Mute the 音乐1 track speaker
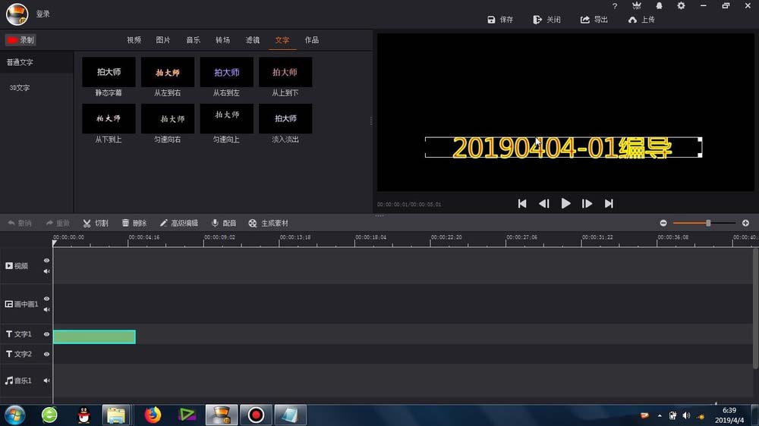The width and height of the screenshot is (759, 426). click(x=46, y=381)
